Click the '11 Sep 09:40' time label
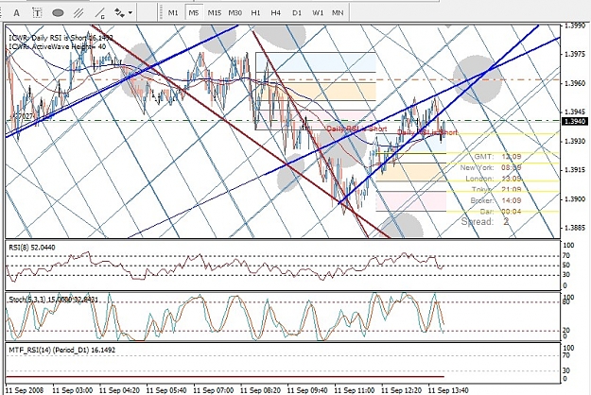The image size is (591, 395). click(x=307, y=390)
